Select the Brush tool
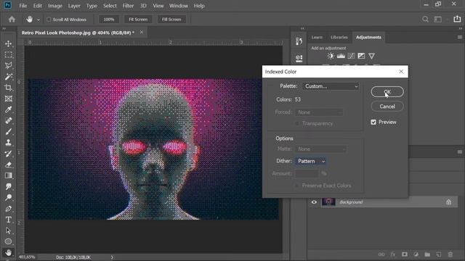465x261 pixels. click(8, 132)
